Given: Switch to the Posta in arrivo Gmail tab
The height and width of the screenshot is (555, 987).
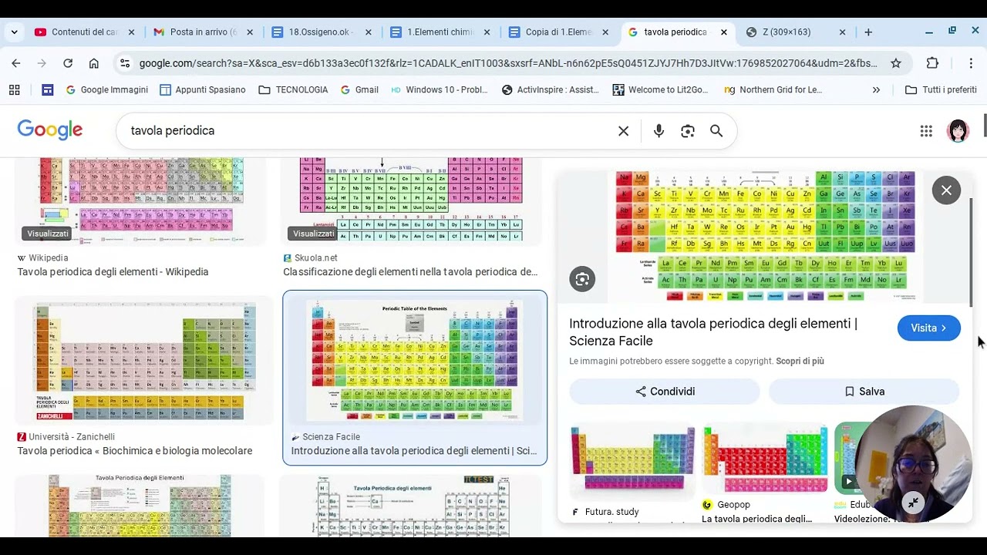Looking at the screenshot, I should pos(203,32).
